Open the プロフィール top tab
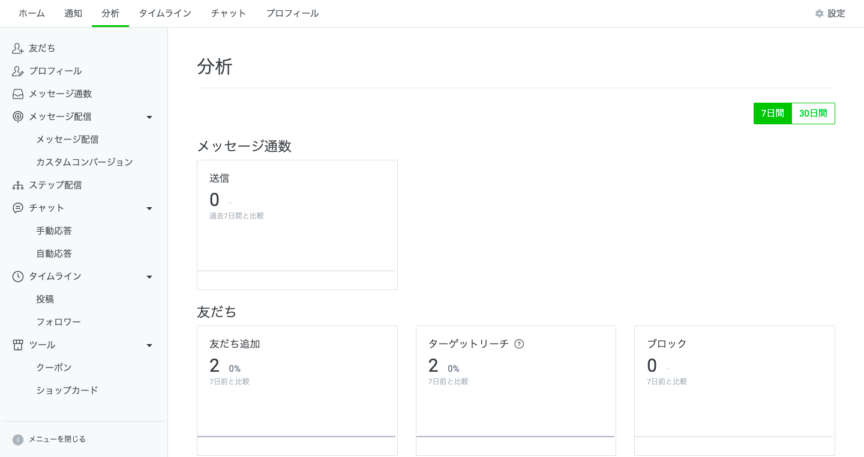The height and width of the screenshot is (457, 864). point(292,13)
